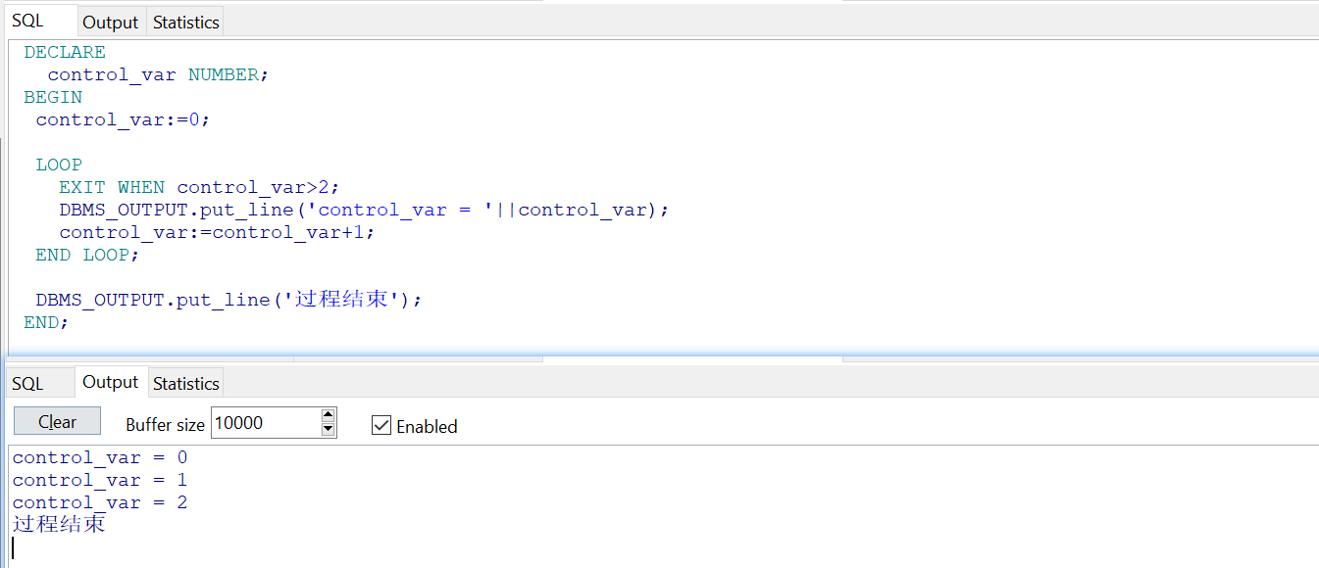The height and width of the screenshot is (568, 1319).
Task: Click the 'control_var:=0;' line
Action: pyautogui.click(x=123, y=119)
